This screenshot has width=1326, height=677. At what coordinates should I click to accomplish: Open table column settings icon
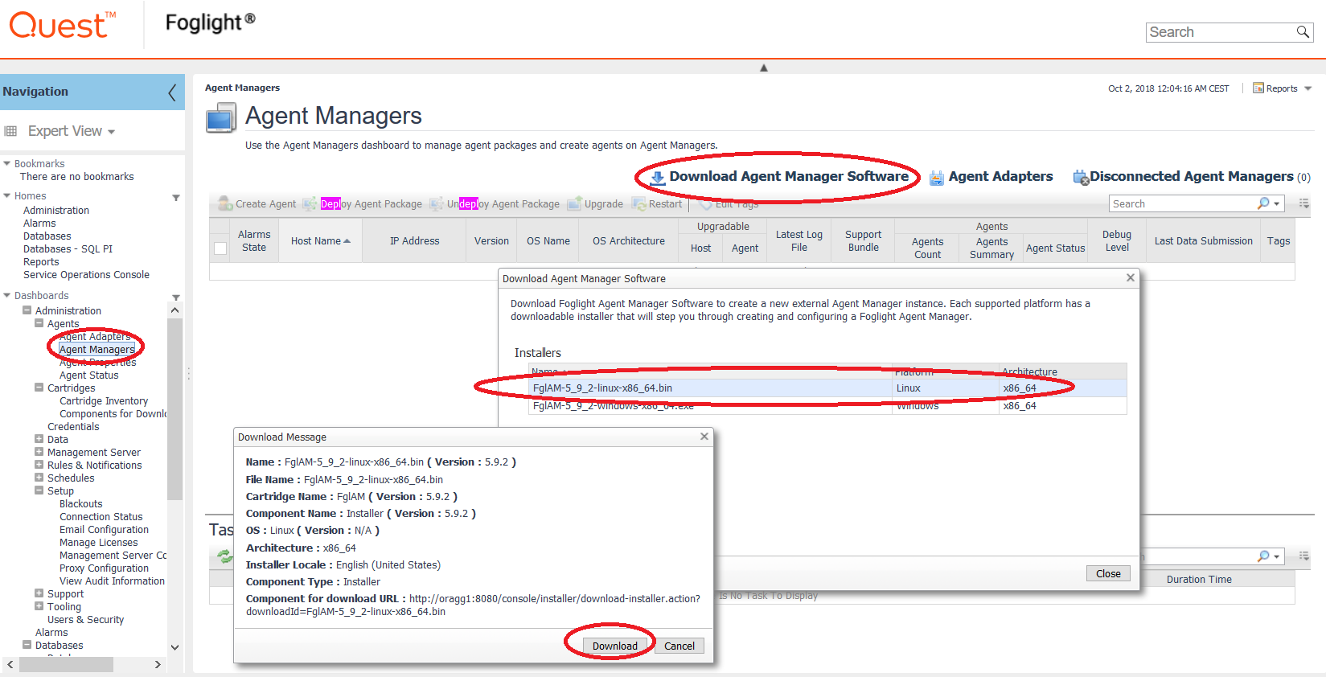point(1304,203)
